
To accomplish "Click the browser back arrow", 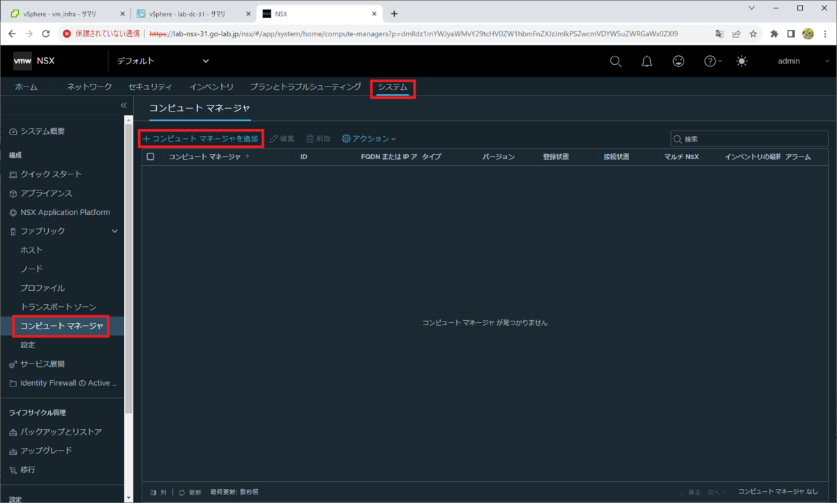I will coord(12,33).
